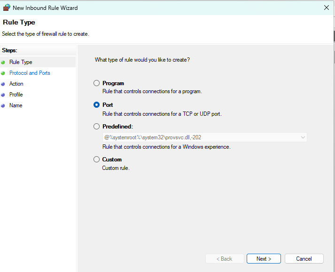The image size is (335, 272).
Task: Click the blue bullet beside Name step
Action: 3,105
